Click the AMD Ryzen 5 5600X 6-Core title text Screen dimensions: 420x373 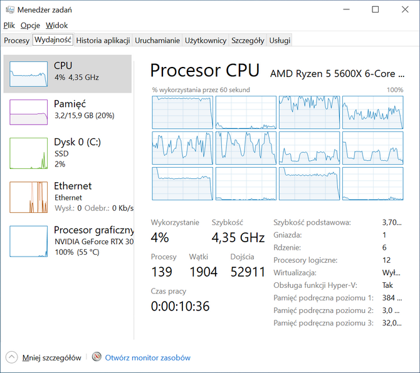pyautogui.click(x=337, y=73)
